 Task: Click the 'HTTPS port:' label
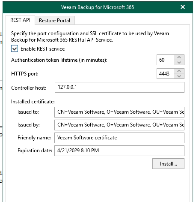pyautogui.click(x=25, y=74)
